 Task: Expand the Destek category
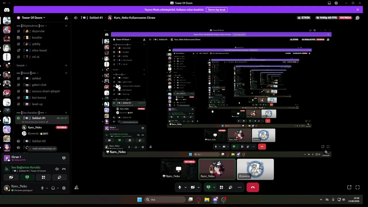click(22, 65)
